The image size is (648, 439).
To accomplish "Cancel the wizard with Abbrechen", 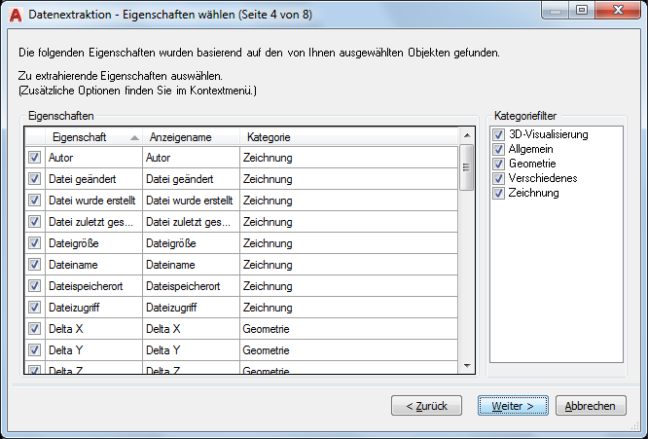I will pyautogui.click(x=591, y=405).
